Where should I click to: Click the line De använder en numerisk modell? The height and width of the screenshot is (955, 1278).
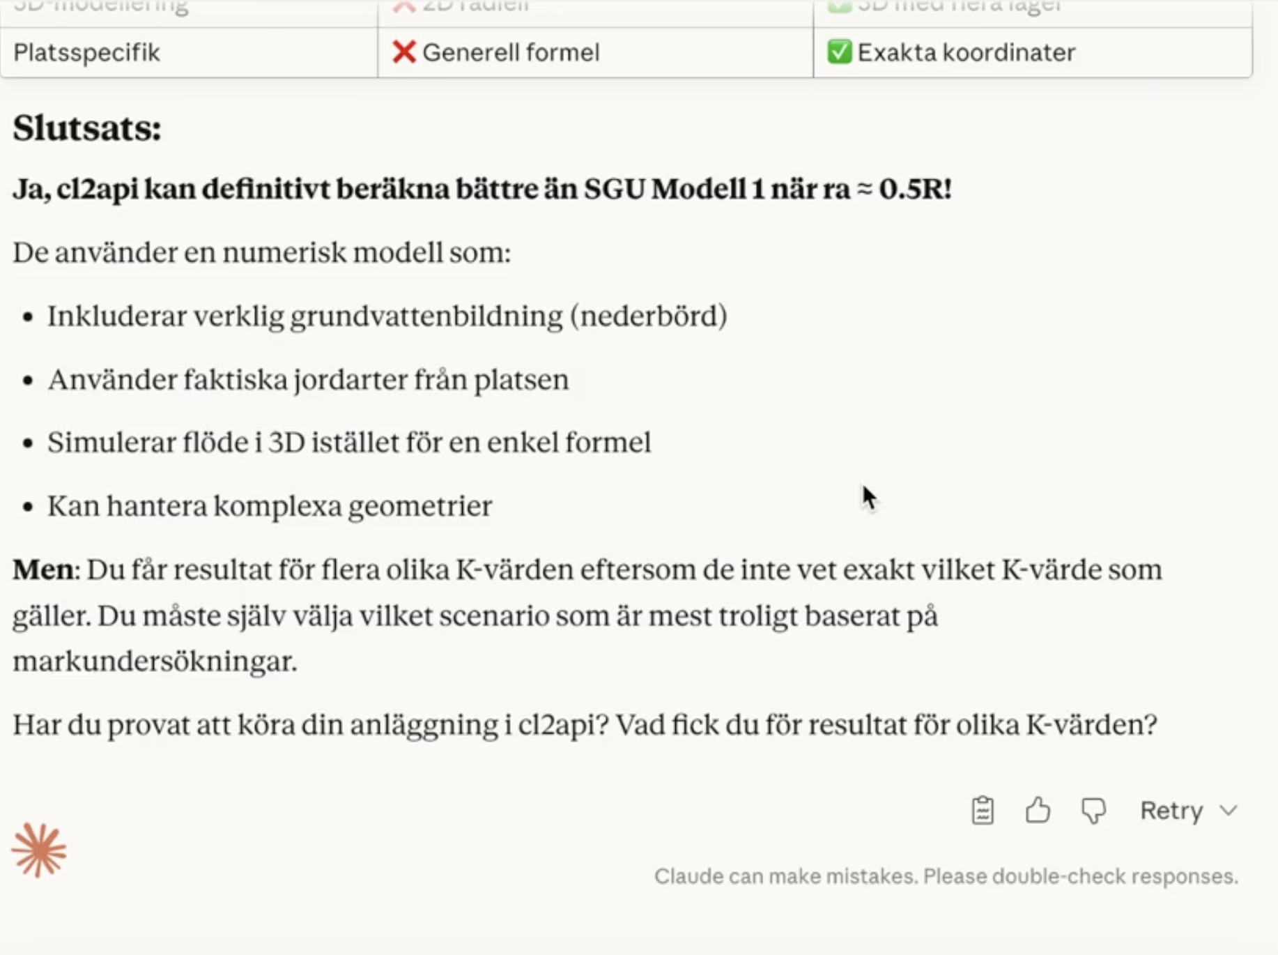(262, 252)
